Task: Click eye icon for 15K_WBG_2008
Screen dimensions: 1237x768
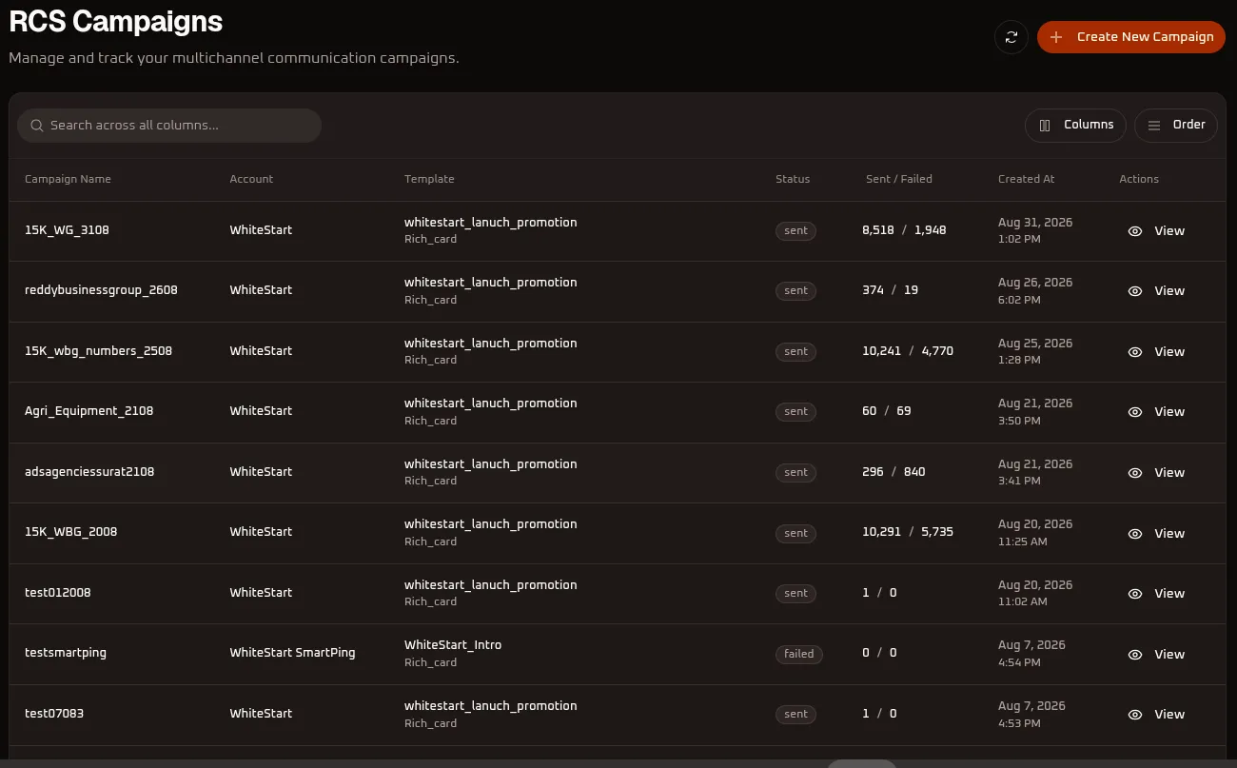Action: [x=1134, y=534]
